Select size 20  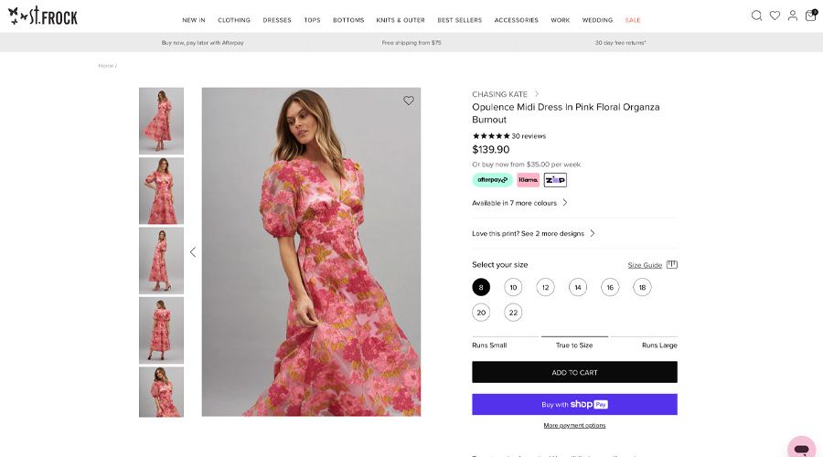point(481,313)
